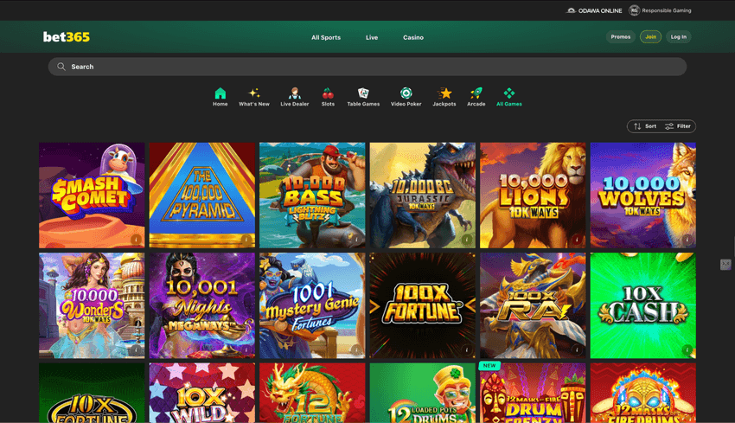Click the Responsible Gaming link text
Image resolution: width=735 pixels, height=423 pixels.
667,10
